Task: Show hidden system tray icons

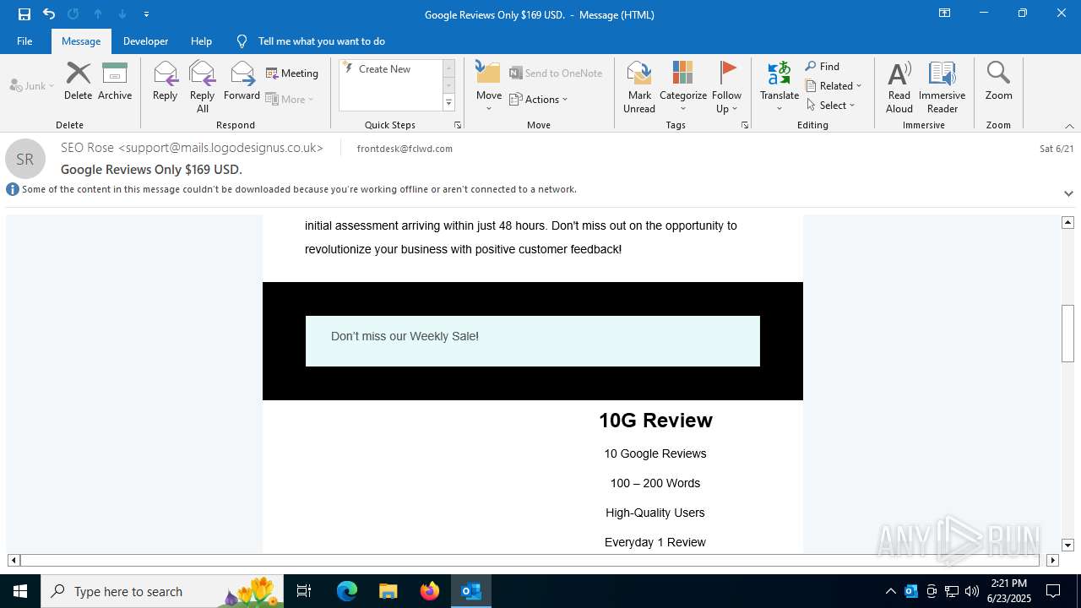Action: tap(890, 591)
